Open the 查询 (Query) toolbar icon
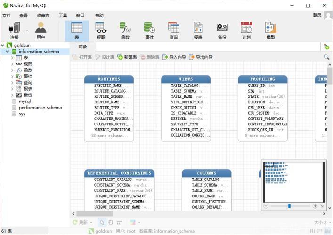This screenshot has width=333, height=235. 173,31
